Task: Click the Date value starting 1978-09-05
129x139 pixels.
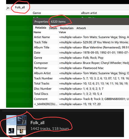Action: point(94,53)
